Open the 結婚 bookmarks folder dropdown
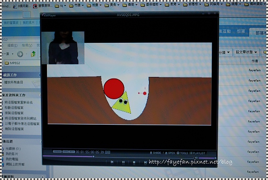The image size is (268, 180). 234,4
